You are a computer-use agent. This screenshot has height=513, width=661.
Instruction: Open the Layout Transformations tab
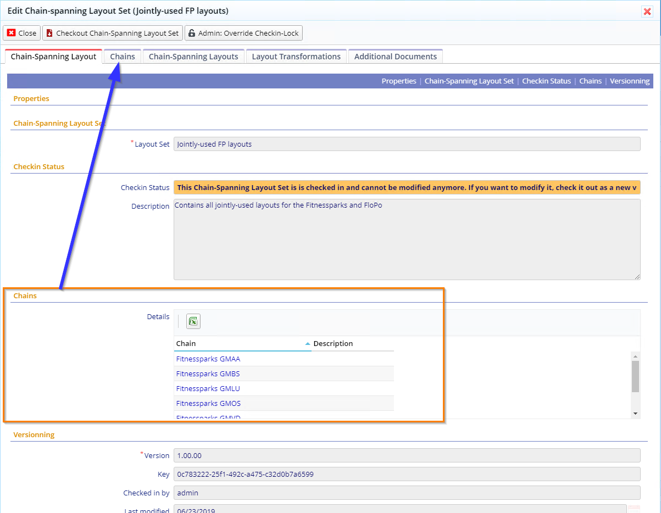(296, 56)
